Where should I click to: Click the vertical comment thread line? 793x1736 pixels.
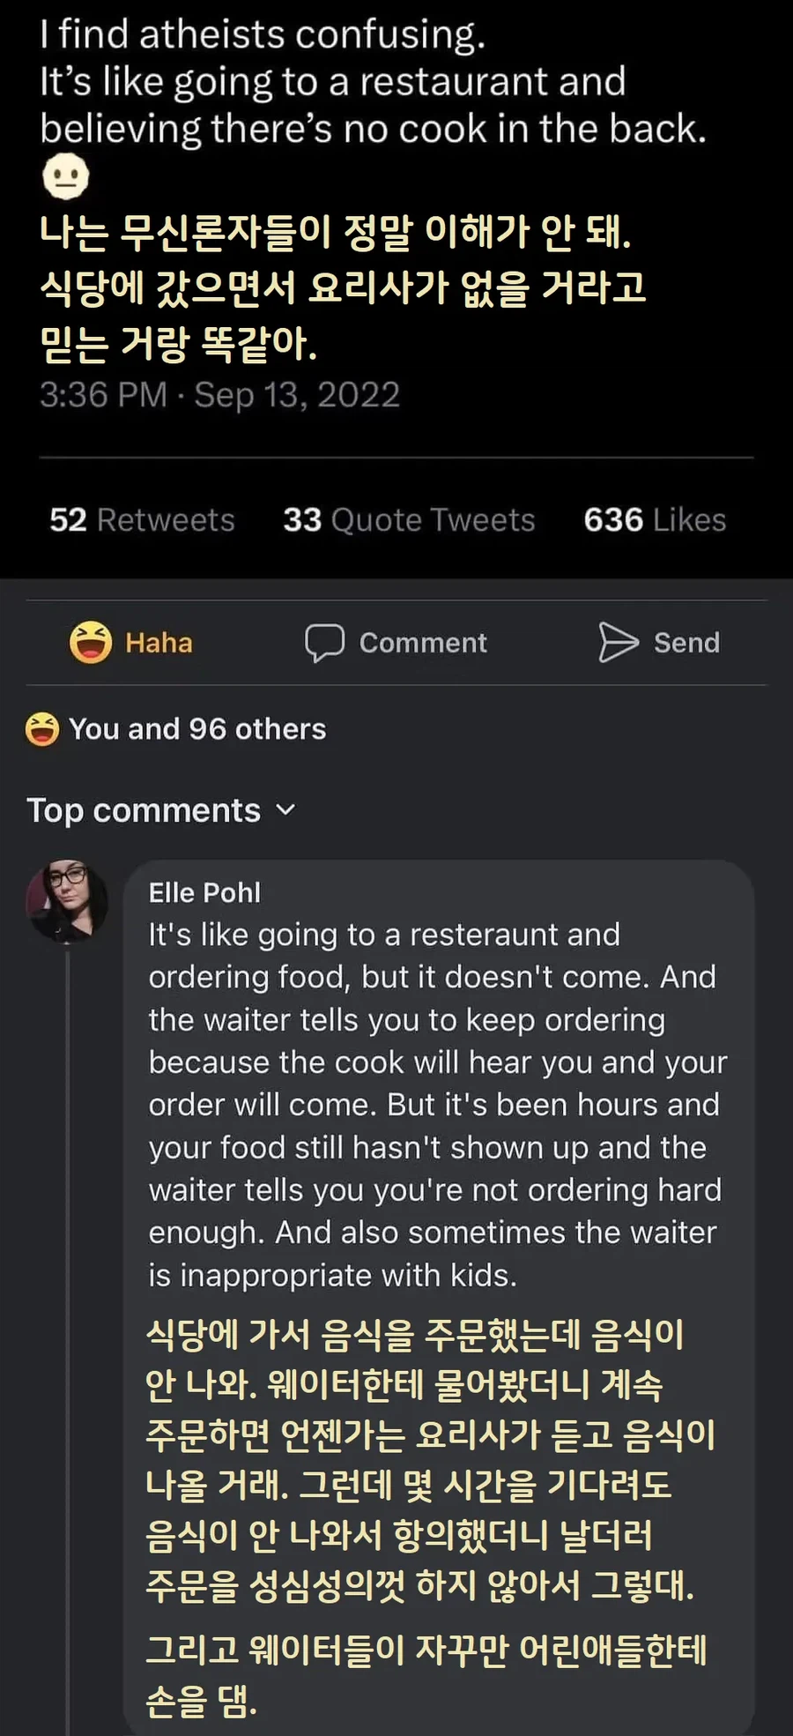tap(67, 1322)
